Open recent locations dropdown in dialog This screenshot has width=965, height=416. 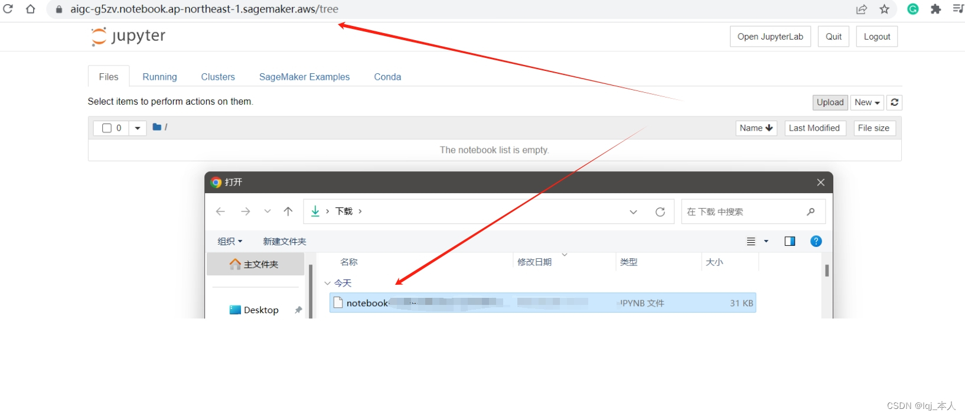268,212
